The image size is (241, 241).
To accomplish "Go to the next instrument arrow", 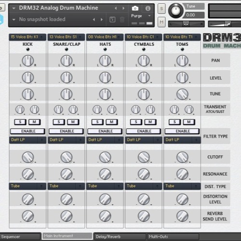I will pyautogui.click(x=123, y=8).
